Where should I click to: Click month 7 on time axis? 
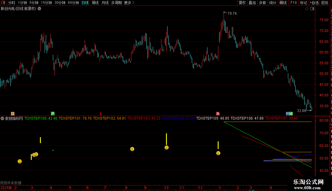(x=105, y=187)
